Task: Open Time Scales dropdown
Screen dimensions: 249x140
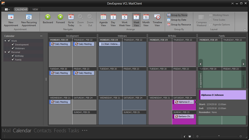Action: point(219,20)
